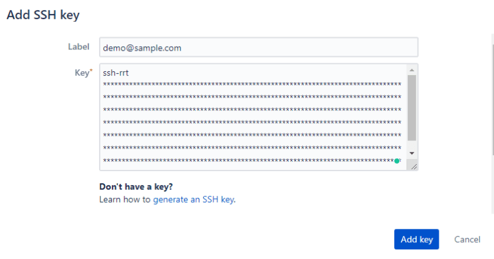Click Key scrollbar track below the thumb

pos(412,145)
